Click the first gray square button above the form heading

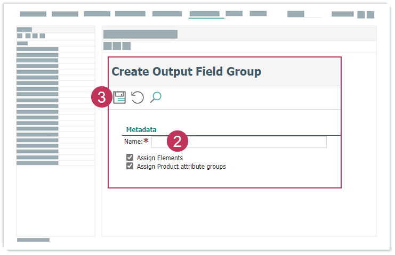107,46
